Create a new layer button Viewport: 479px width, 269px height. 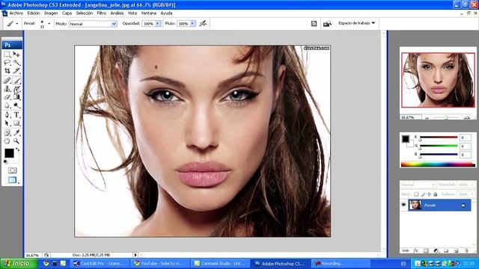point(456,251)
